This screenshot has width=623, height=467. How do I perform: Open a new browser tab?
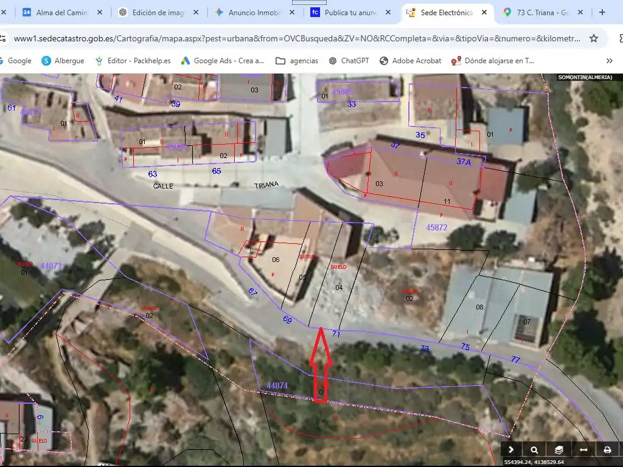602,12
